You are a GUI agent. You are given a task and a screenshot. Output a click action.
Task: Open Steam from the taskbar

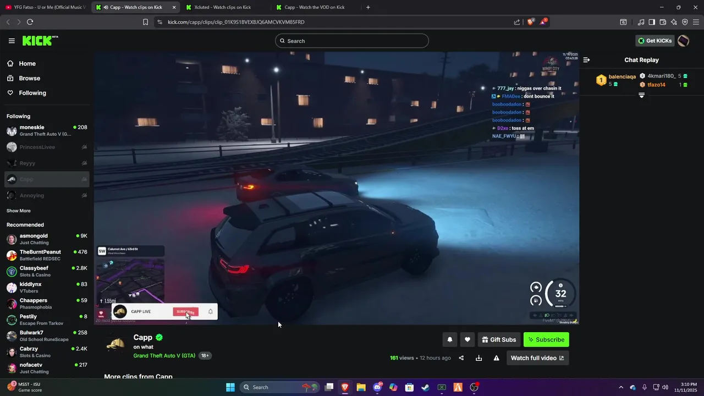pos(425,387)
